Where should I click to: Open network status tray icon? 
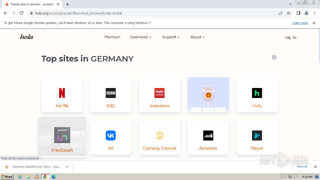click(x=290, y=177)
